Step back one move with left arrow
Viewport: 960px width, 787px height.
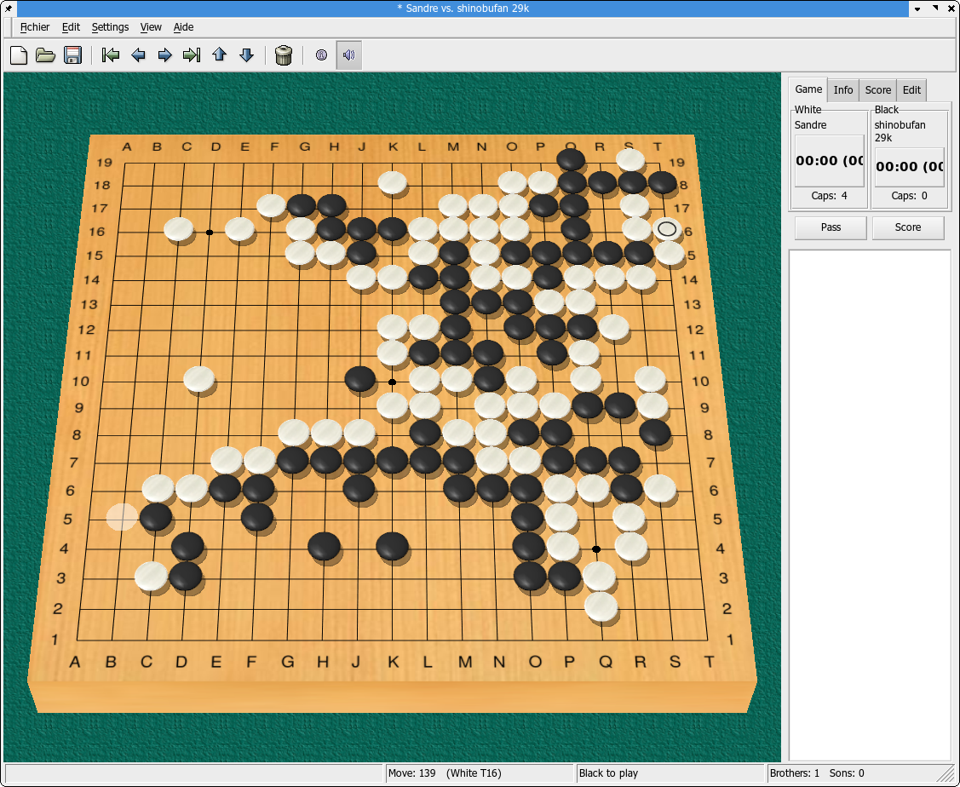point(138,55)
